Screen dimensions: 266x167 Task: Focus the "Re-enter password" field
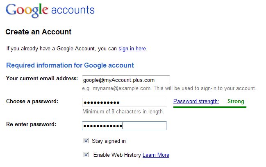tap(125, 126)
